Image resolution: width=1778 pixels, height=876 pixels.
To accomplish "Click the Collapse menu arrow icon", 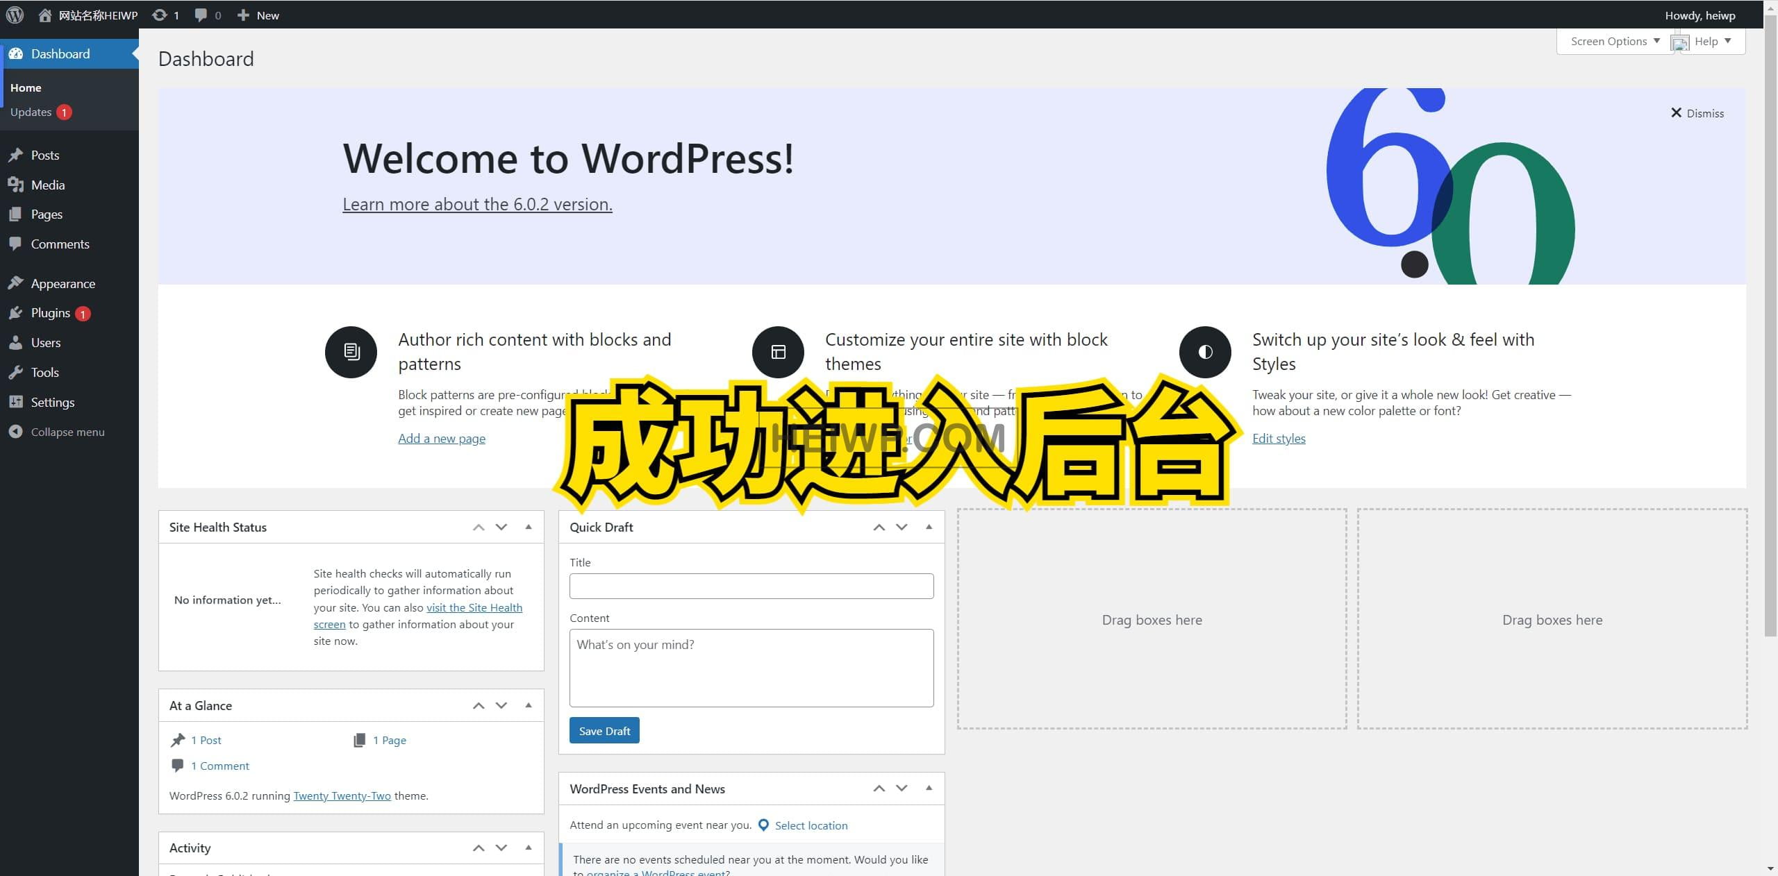I will (16, 431).
